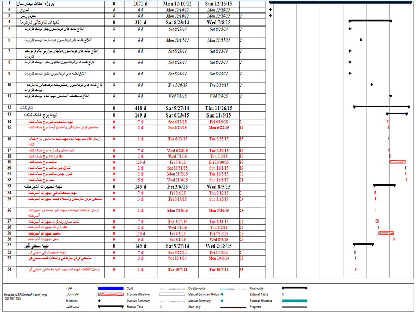Click the summary bar on row 31
This screenshot has width=416, height=312.
pyautogui.click(x=364, y=244)
